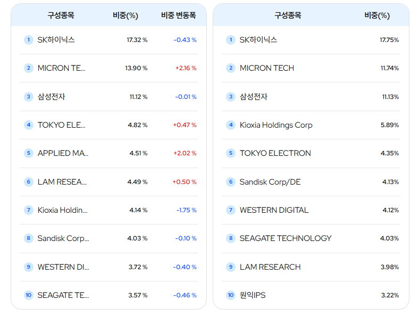Click right table's 비중(%) column header
The image size is (419, 316).
(x=377, y=15)
